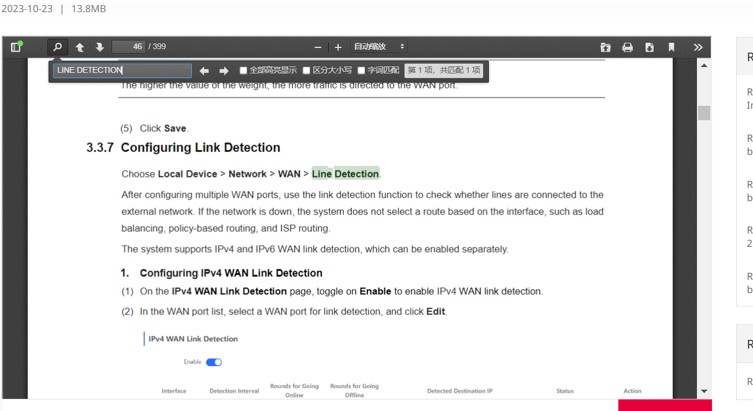Click the page number field showing 46
This screenshot has height=411, width=753.
128,46
